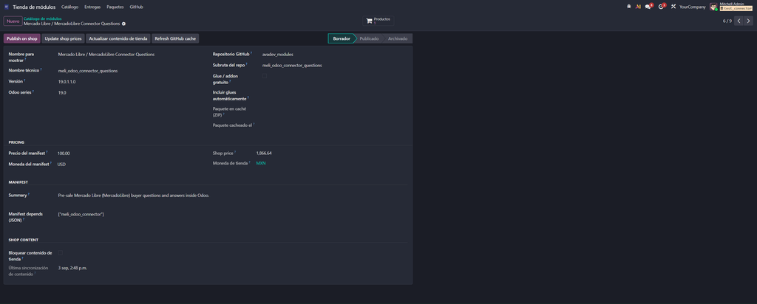Edit the Nombre para mostrar field

click(x=106, y=55)
